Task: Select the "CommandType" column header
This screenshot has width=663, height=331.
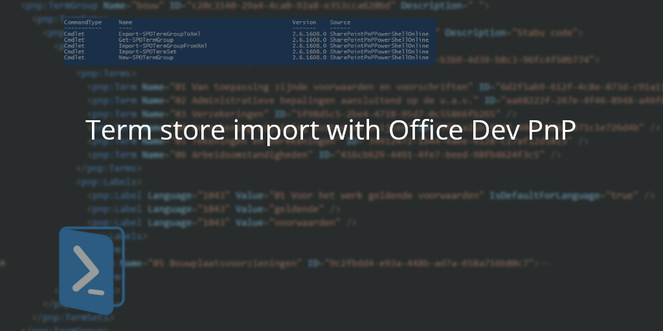Action: pyautogui.click(x=83, y=23)
